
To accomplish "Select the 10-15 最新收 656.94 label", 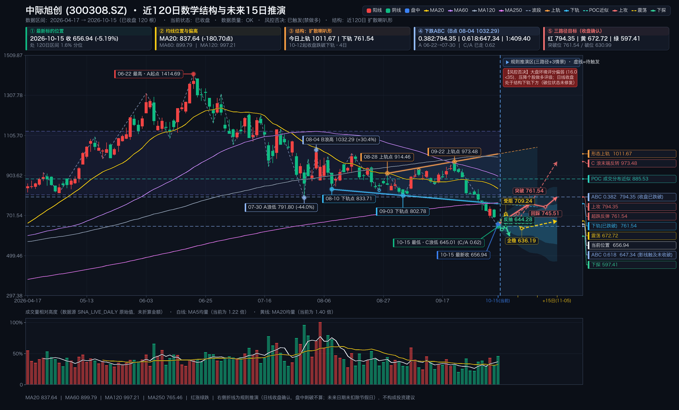I will (x=463, y=255).
